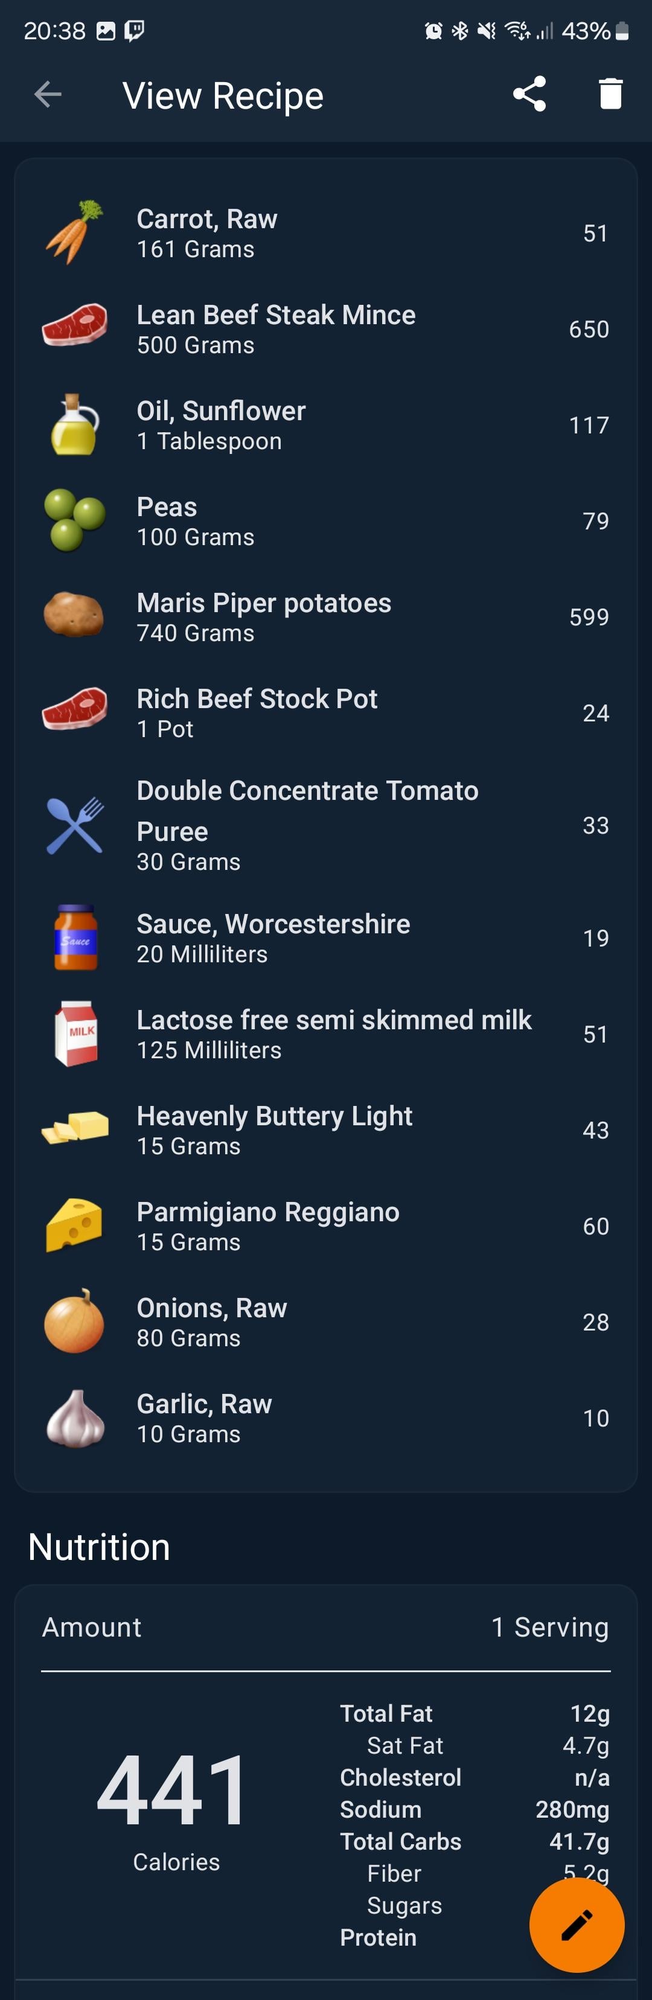Tap the orange edit pencil button

coord(577,1925)
